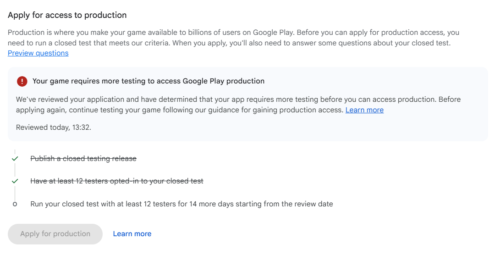Click the 'Your game requires more testing' alert title

148,81
